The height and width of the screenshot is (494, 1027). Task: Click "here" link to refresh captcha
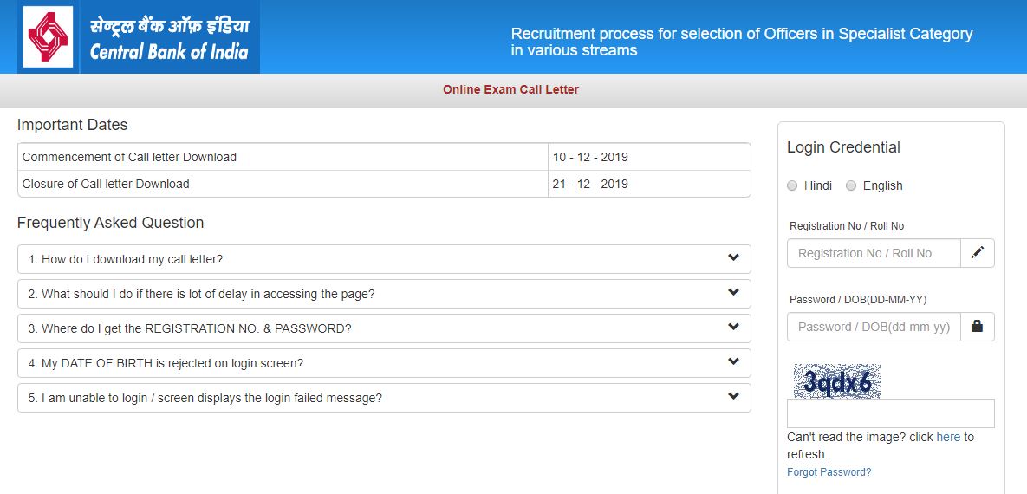pos(948,438)
